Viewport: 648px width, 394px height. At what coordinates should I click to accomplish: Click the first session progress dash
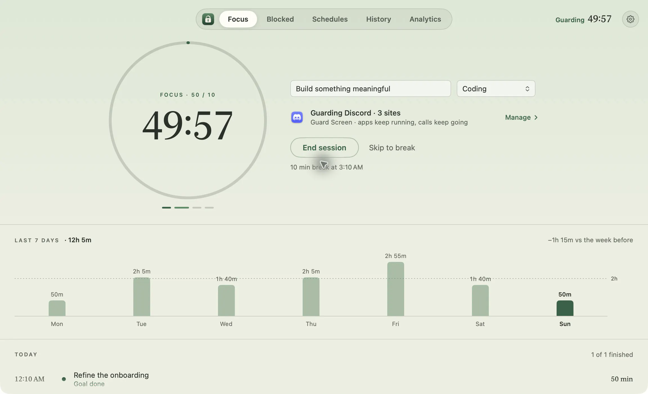166,208
